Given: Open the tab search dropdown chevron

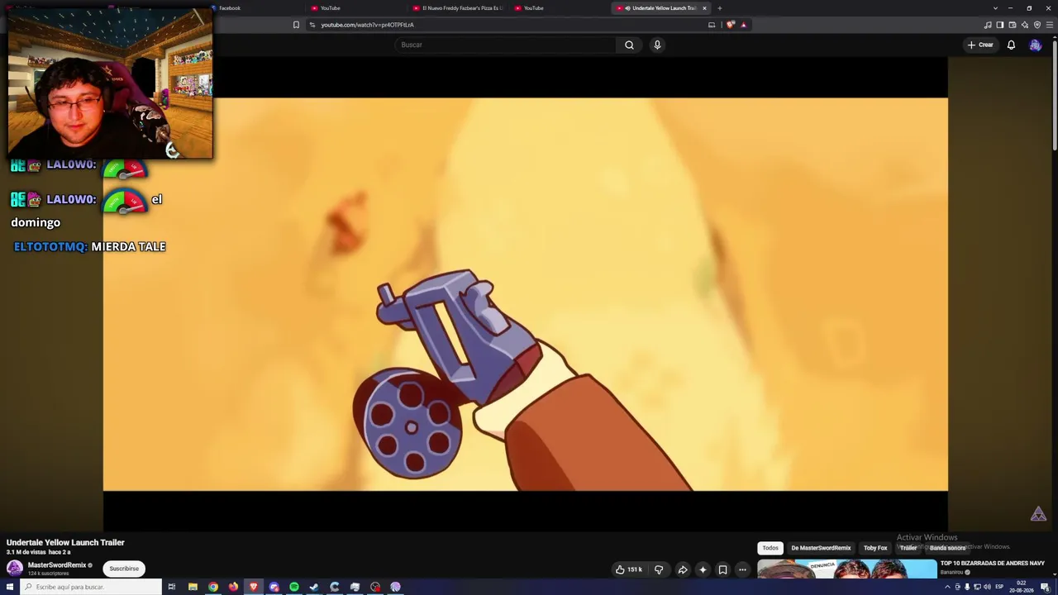Looking at the screenshot, I should (995, 8).
